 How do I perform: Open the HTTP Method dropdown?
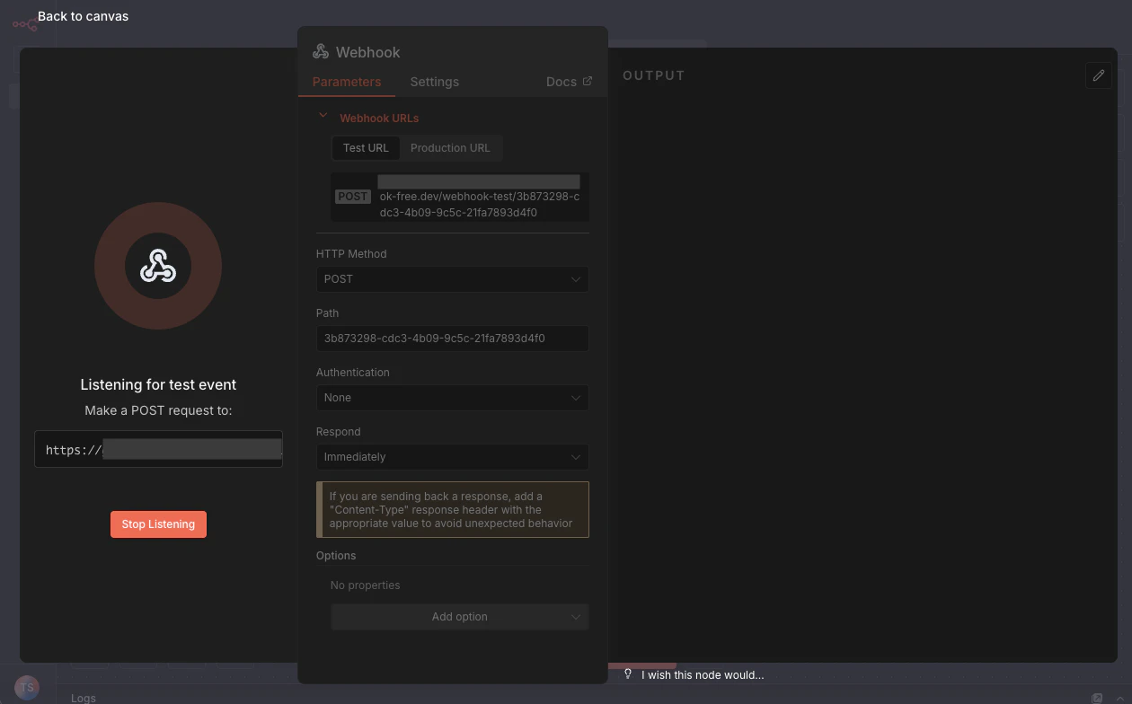pyautogui.click(x=453, y=279)
